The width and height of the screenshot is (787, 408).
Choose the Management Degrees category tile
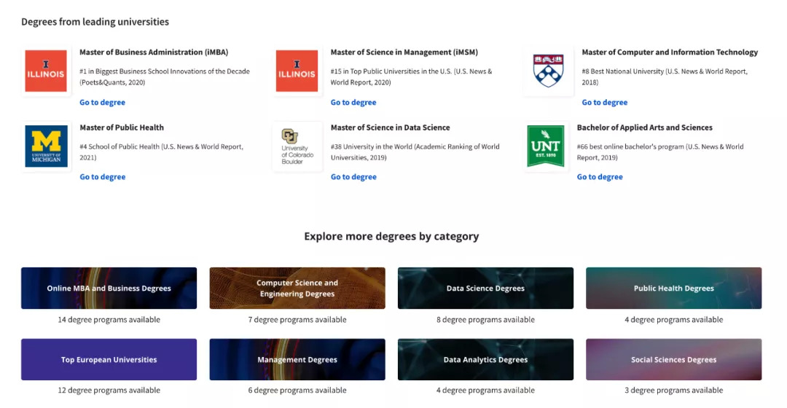[x=297, y=359]
